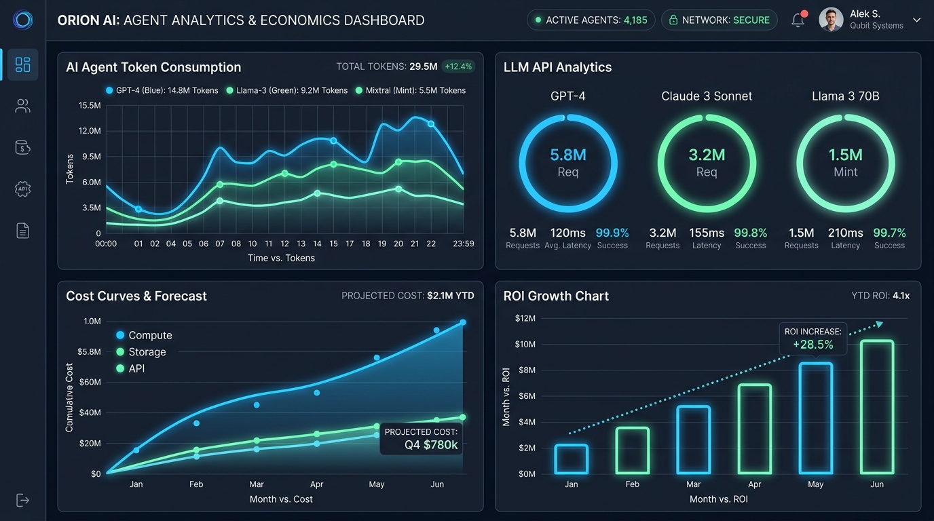
Task: Click the Month vs. Cost axis label
Action: (281, 499)
